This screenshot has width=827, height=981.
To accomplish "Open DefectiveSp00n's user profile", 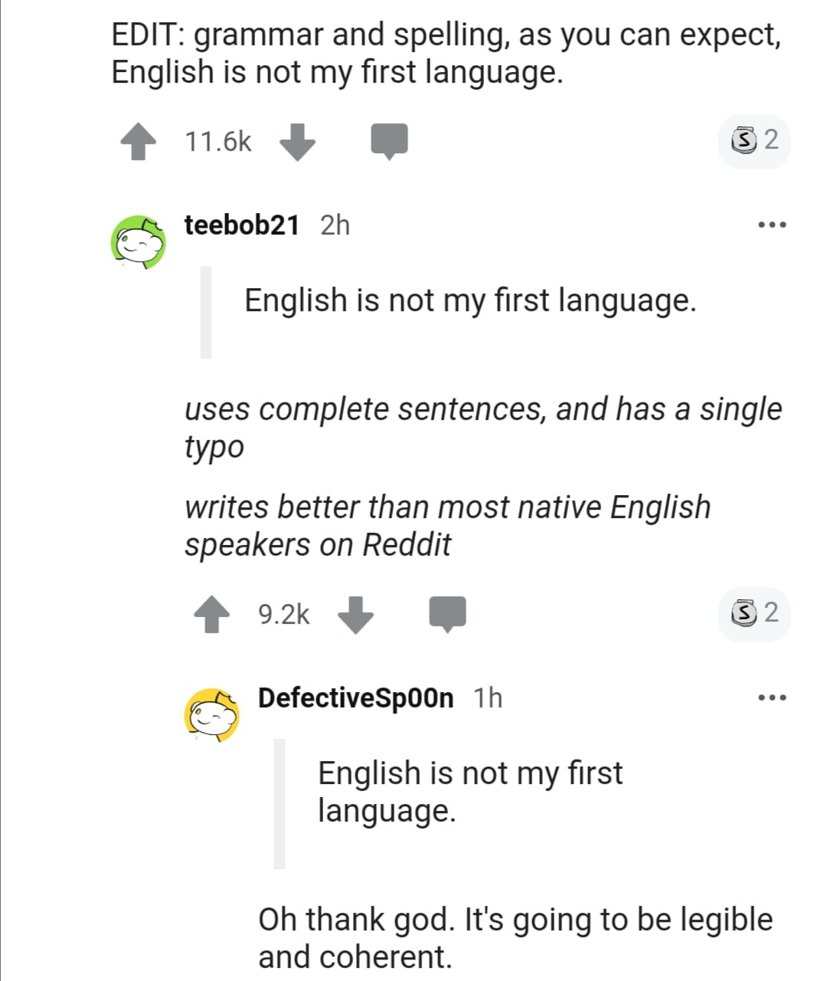I will point(355,698).
